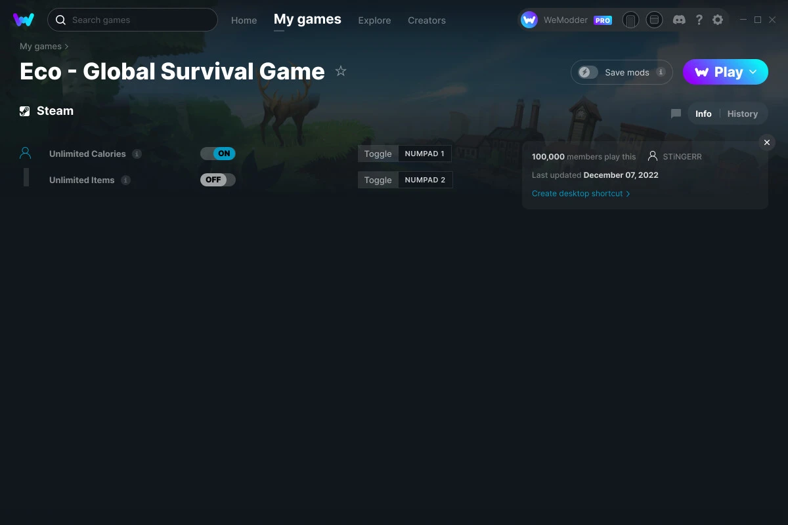Click the help question mark icon
The height and width of the screenshot is (525, 788).
[699, 20]
